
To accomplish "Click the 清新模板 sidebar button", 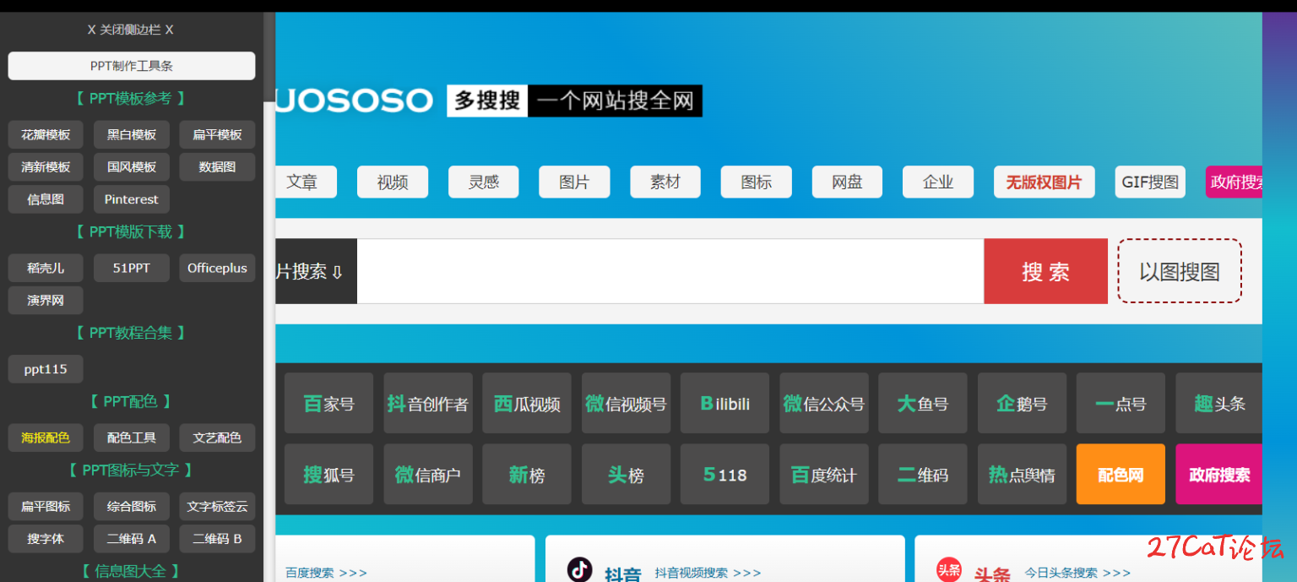I will tap(46, 167).
